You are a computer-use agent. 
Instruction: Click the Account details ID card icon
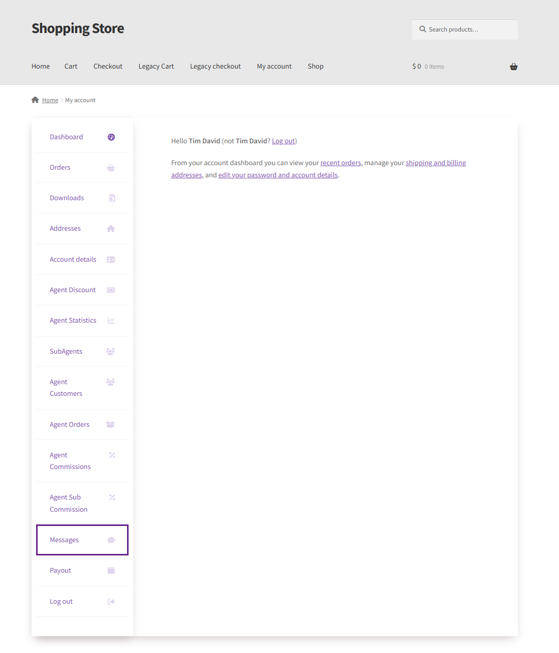(111, 260)
